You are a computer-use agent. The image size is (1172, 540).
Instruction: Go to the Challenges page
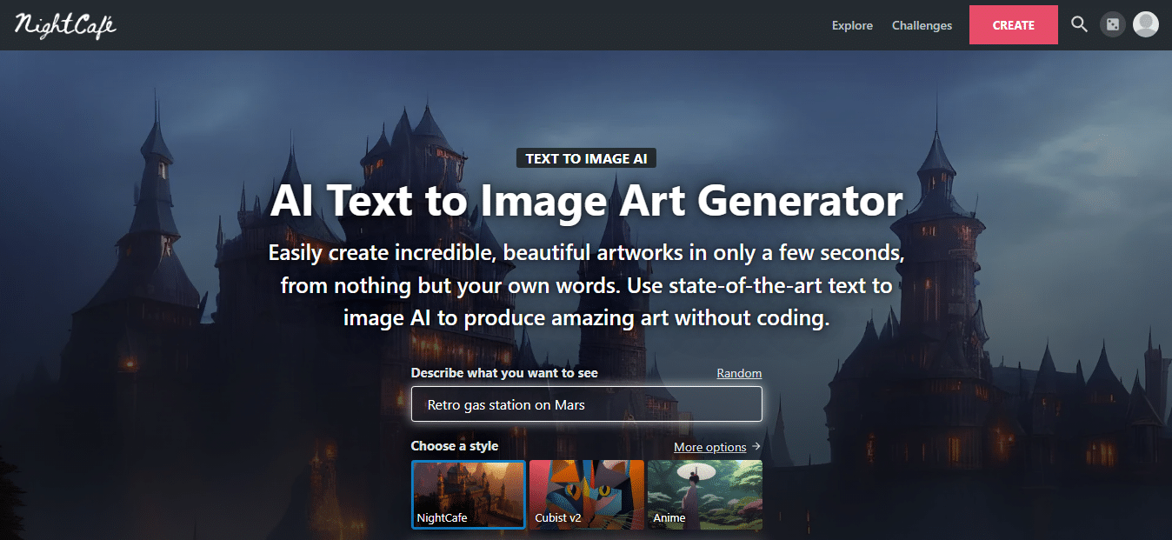coord(922,25)
